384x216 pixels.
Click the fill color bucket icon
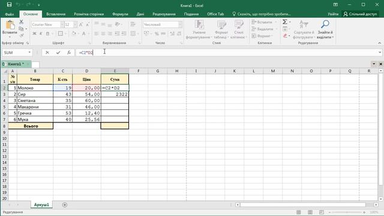[74, 34]
